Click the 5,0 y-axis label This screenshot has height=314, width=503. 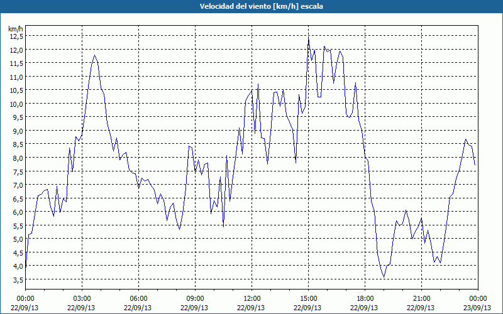(x=18, y=239)
